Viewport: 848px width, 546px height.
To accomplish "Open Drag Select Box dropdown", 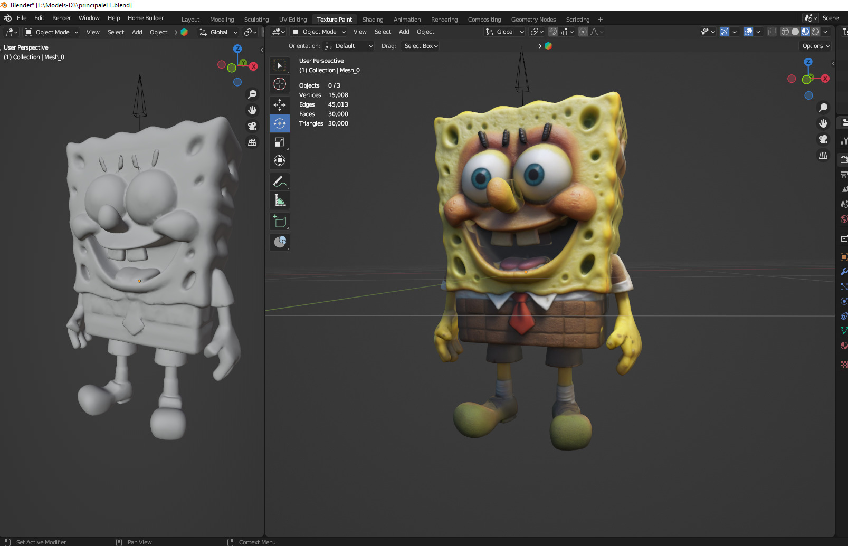I will pyautogui.click(x=421, y=46).
